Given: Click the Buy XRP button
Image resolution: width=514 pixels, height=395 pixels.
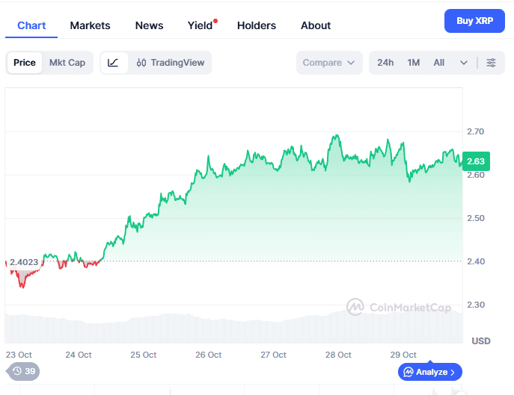Looking at the screenshot, I should 474,21.
